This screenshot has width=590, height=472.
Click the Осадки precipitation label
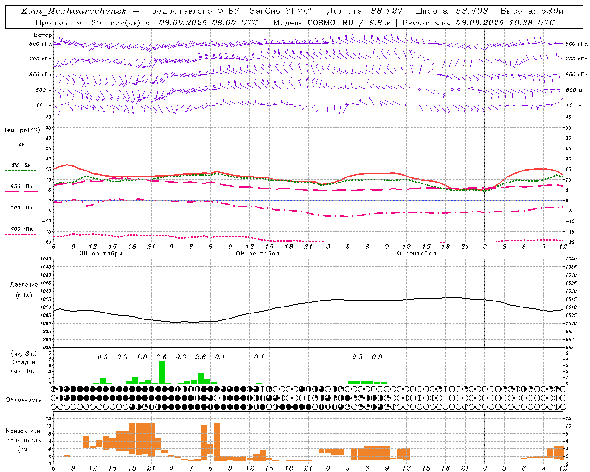pos(24,362)
